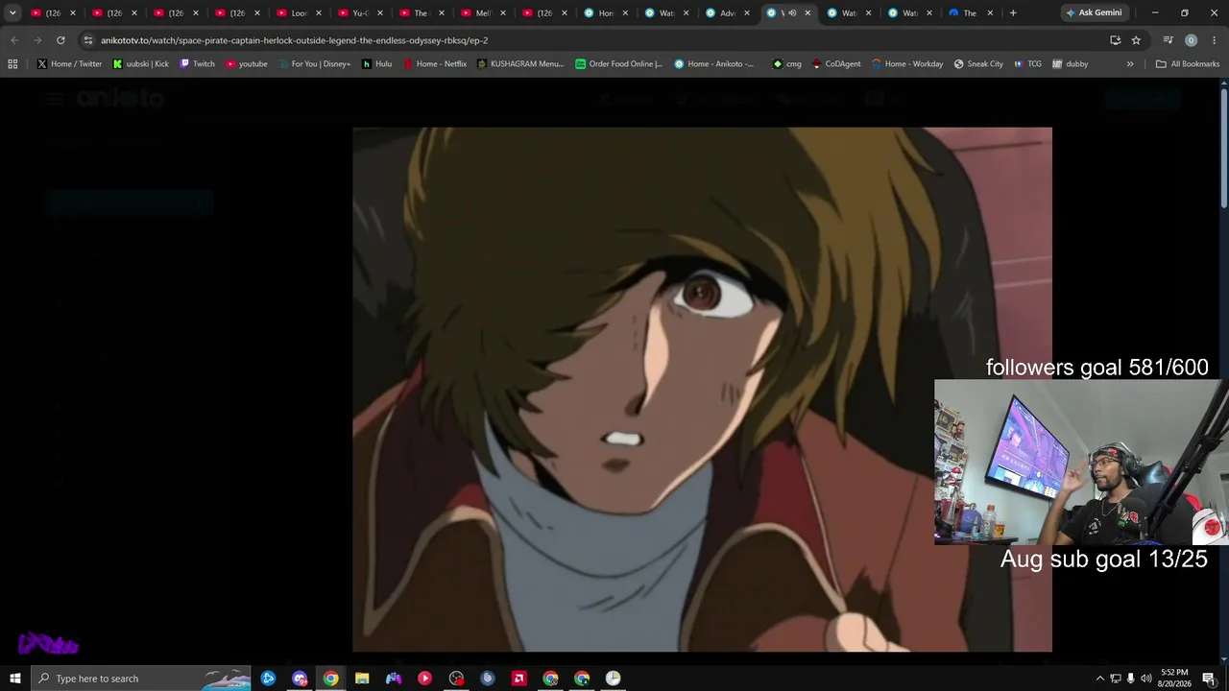Open the KUSHAGRAM Menu bookmark
This screenshot has height=691, width=1229.
520,64
